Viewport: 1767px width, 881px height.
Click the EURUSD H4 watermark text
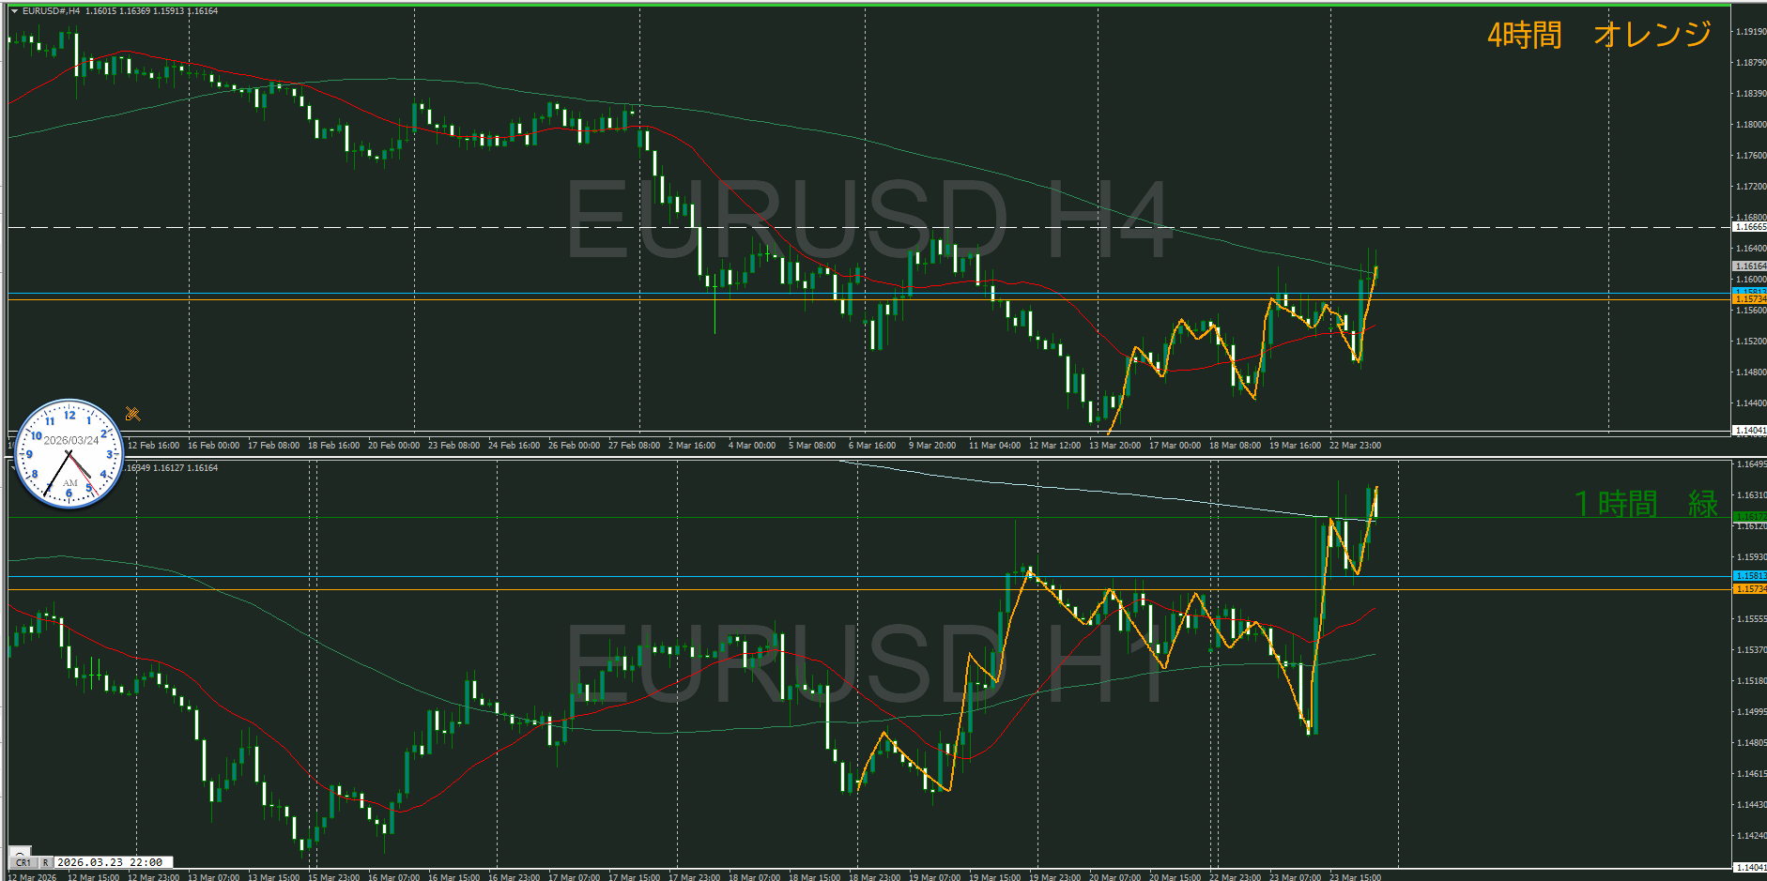click(868, 220)
